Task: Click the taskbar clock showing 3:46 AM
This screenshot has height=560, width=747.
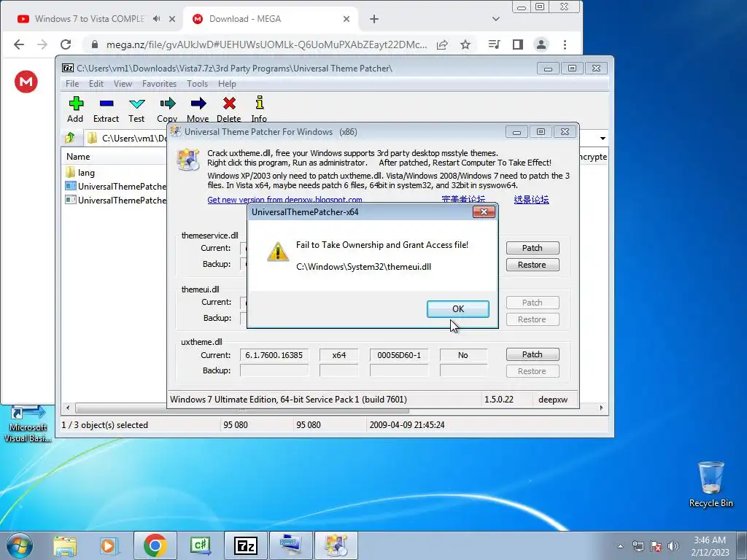Action: 710,546
